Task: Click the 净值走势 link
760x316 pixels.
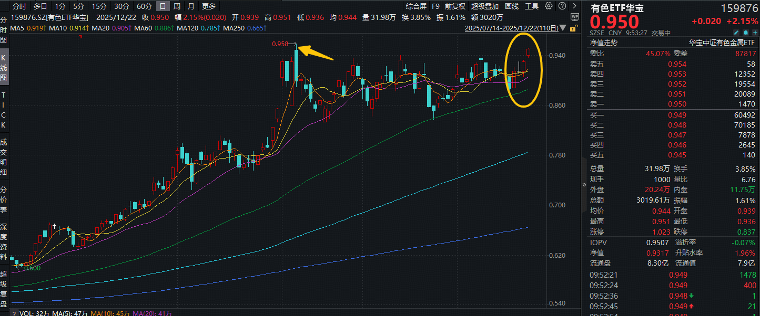Action: tap(603, 43)
